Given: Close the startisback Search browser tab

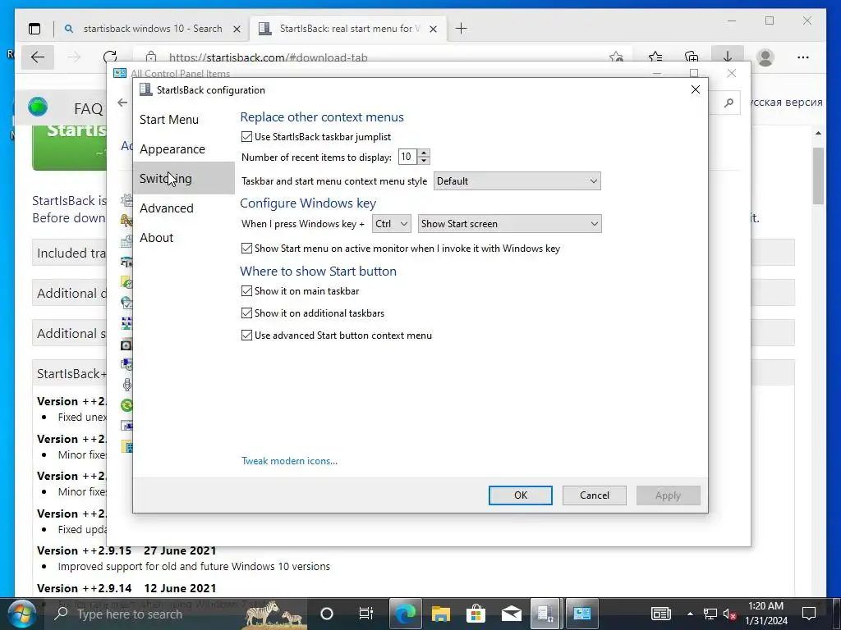Looking at the screenshot, I should [237, 29].
